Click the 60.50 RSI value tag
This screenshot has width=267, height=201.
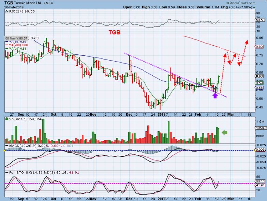pos(261,20)
